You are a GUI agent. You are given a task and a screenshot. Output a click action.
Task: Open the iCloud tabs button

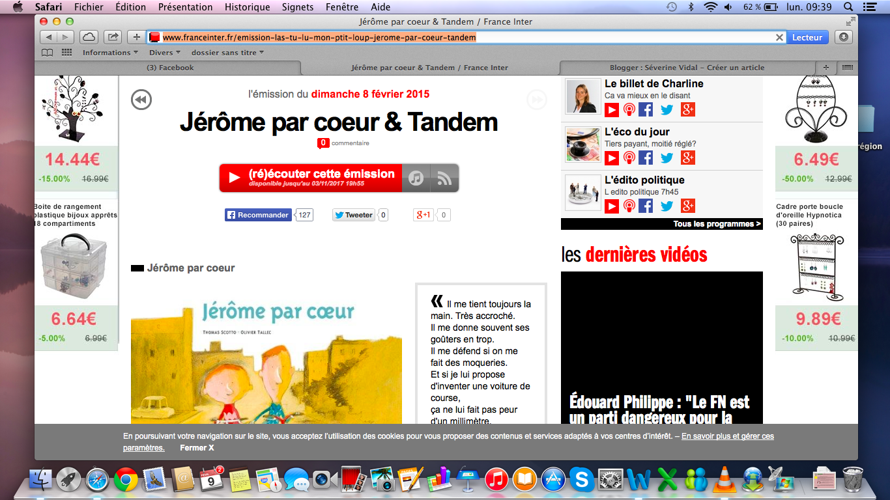click(89, 37)
